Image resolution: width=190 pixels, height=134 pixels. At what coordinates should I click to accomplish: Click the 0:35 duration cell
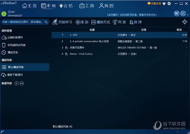coord(185,35)
